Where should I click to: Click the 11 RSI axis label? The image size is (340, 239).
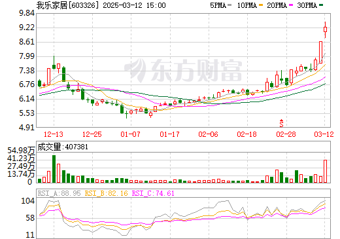point(30,235)
